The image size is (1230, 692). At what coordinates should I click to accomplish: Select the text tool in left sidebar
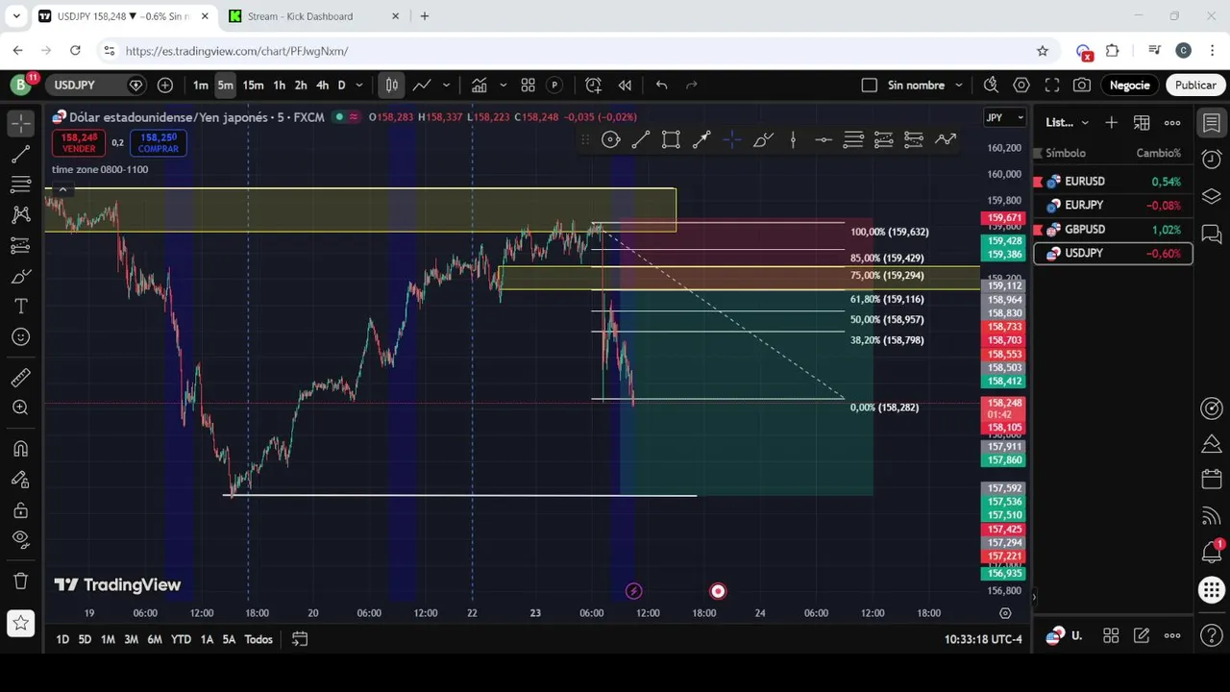point(20,307)
